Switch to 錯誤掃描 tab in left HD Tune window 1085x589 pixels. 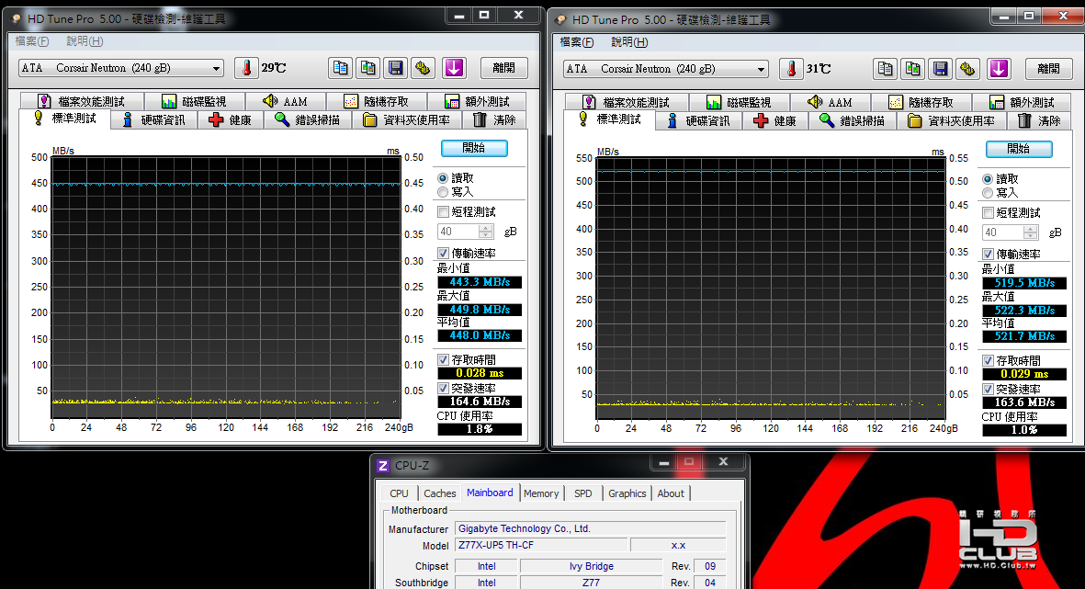click(307, 119)
